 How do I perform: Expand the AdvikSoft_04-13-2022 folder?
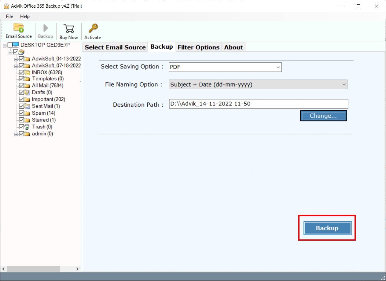(x=16, y=59)
